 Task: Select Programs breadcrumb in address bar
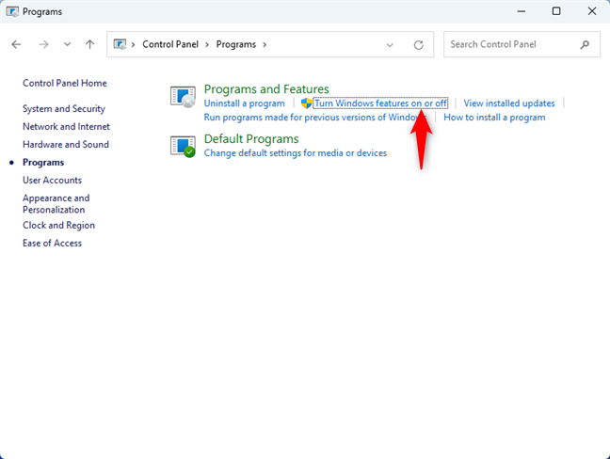(x=236, y=44)
